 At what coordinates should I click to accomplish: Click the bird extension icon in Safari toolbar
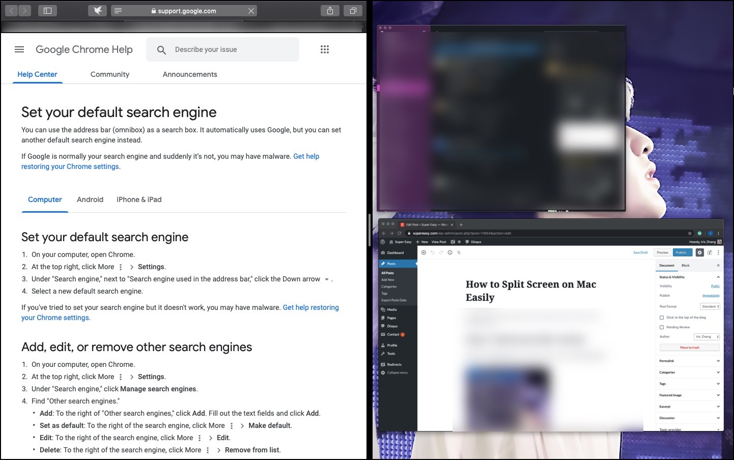(x=97, y=11)
